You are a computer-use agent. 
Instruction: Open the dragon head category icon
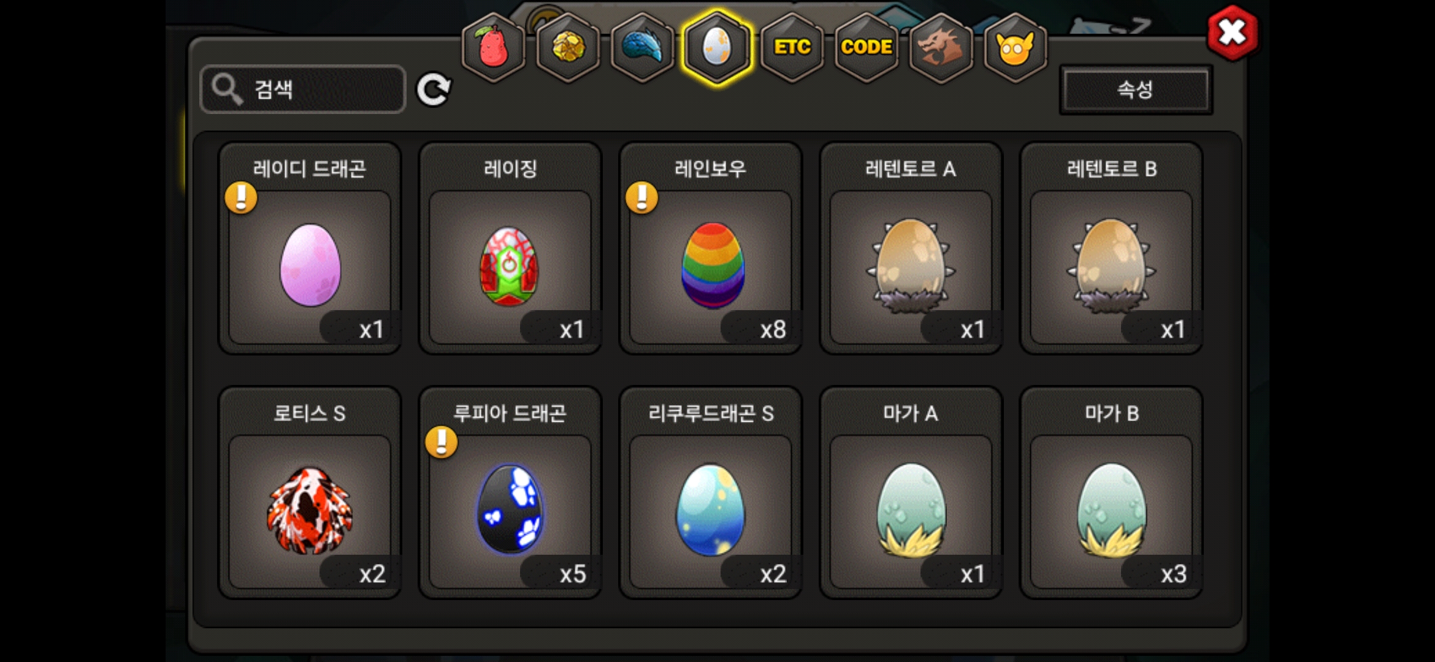(941, 47)
